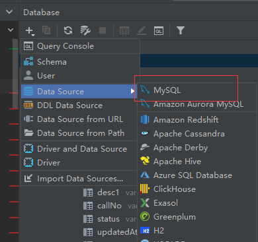
Task: Choose ClickHouse data source
Action: click(196, 189)
